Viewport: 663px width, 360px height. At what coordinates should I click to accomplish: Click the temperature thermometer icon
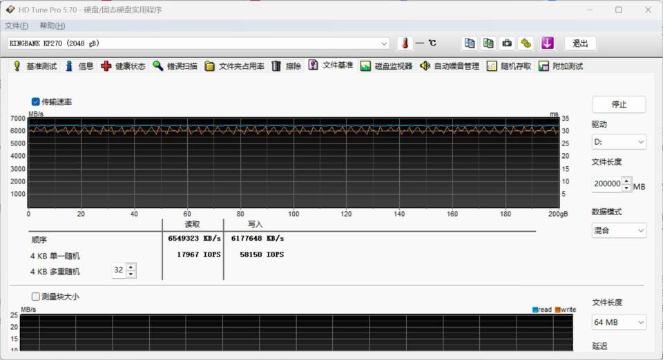pyautogui.click(x=405, y=43)
